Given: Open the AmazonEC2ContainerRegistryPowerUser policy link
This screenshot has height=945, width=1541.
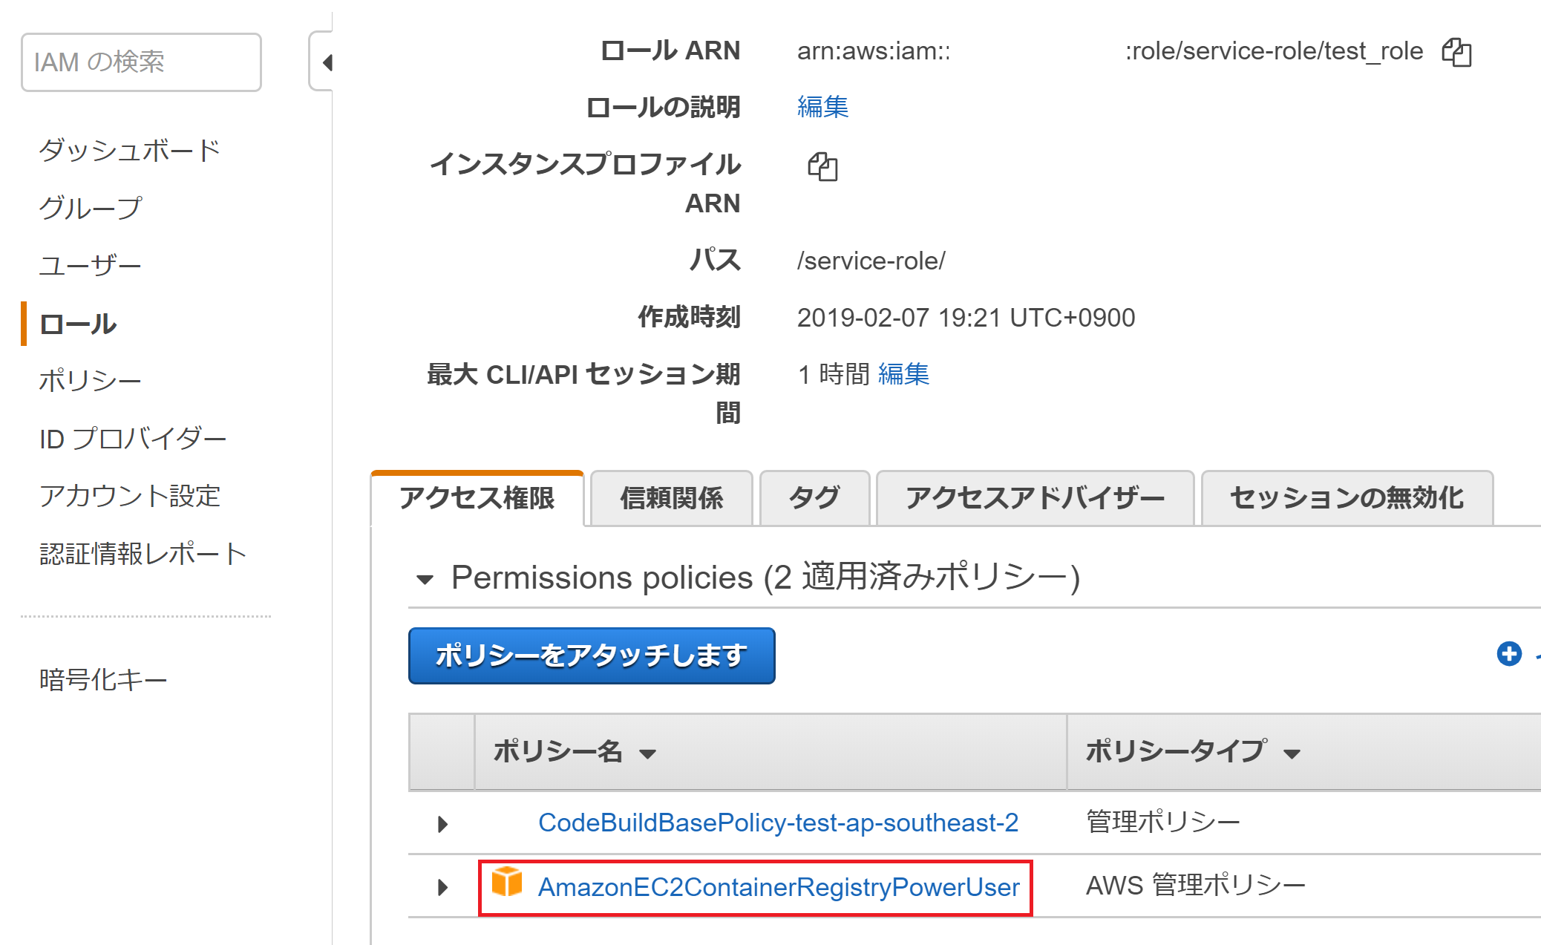Looking at the screenshot, I should (778, 886).
